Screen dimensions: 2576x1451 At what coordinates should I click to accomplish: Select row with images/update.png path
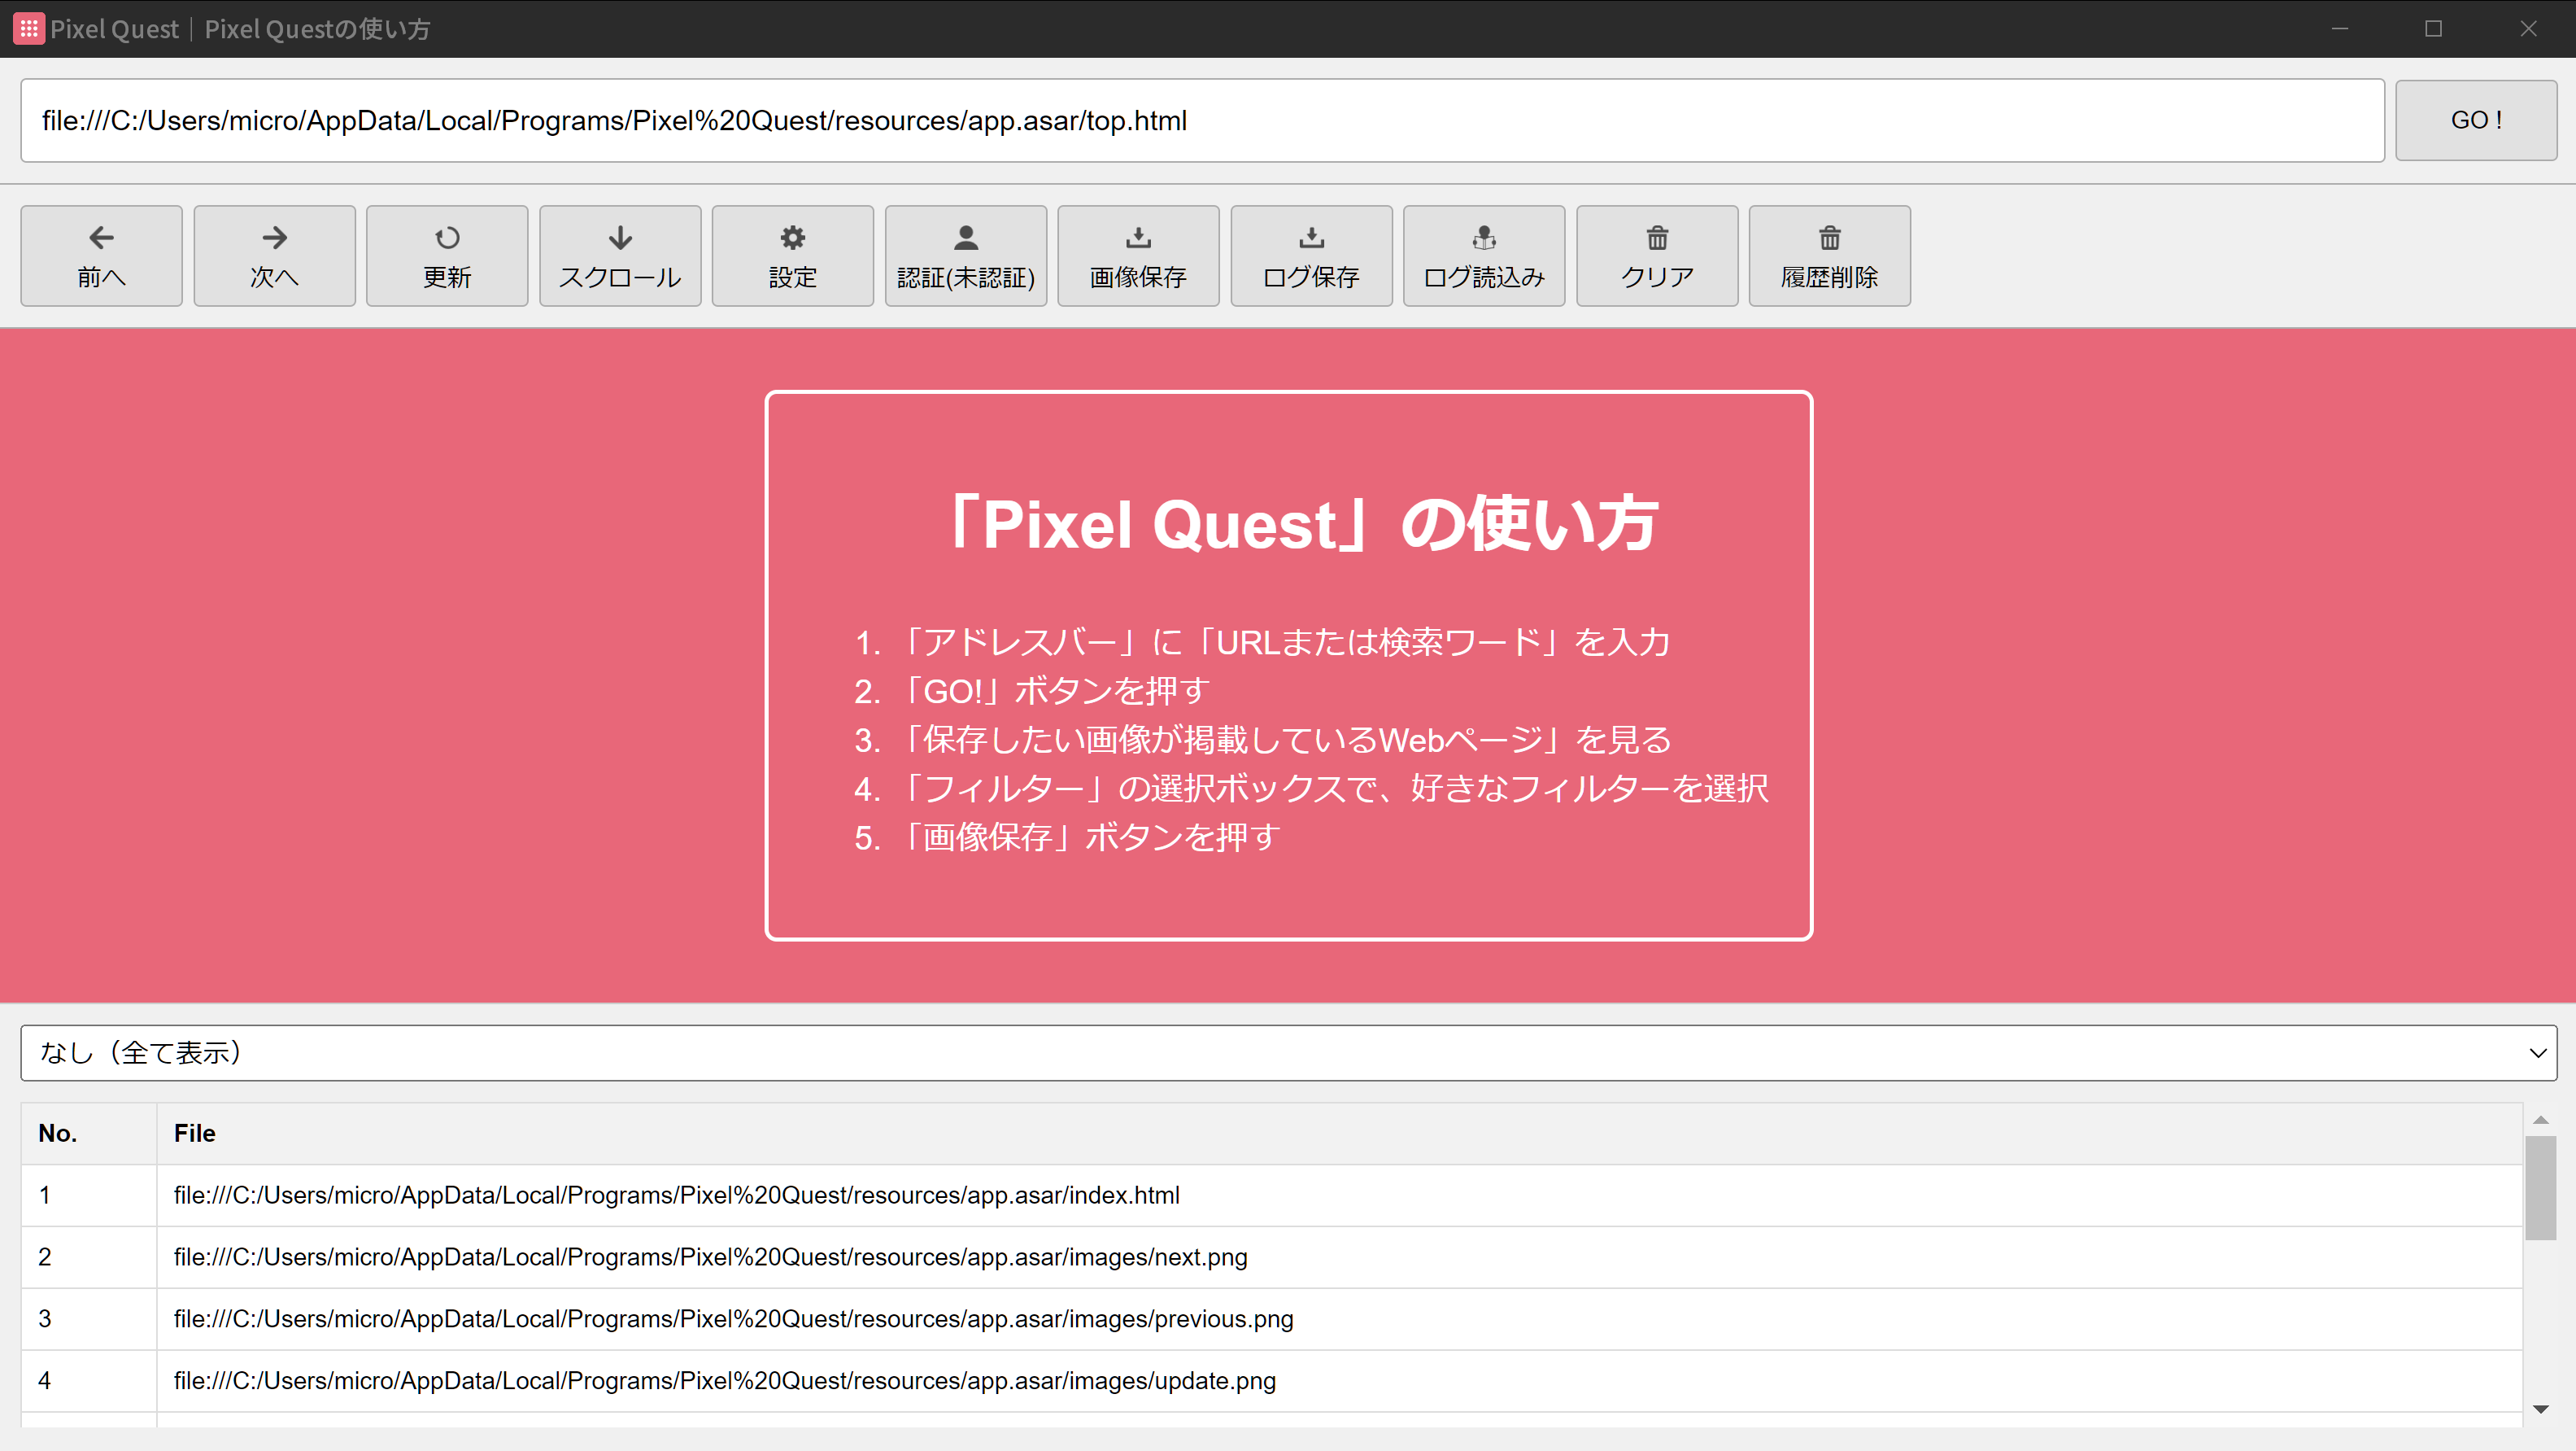click(1339, 1381)
